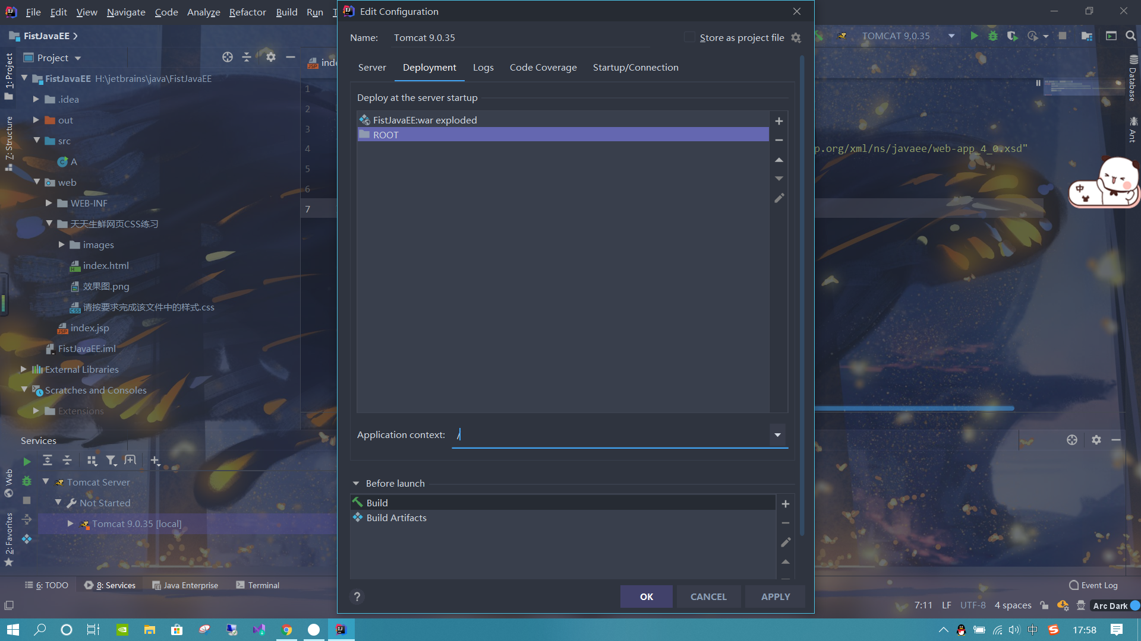Move the deployment item up with the arrow
The height and width of the screenshot is (641, 1141).
[x=778, y=160]
